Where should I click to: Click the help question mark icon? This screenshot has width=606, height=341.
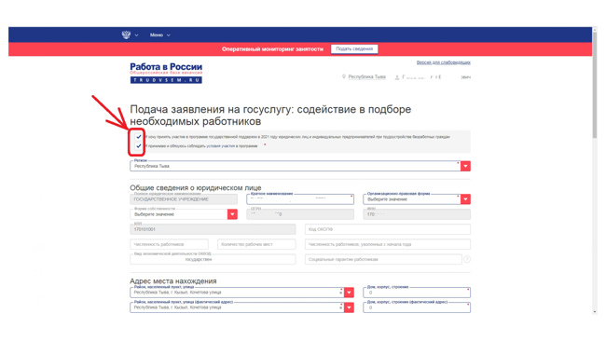(467, 260)
